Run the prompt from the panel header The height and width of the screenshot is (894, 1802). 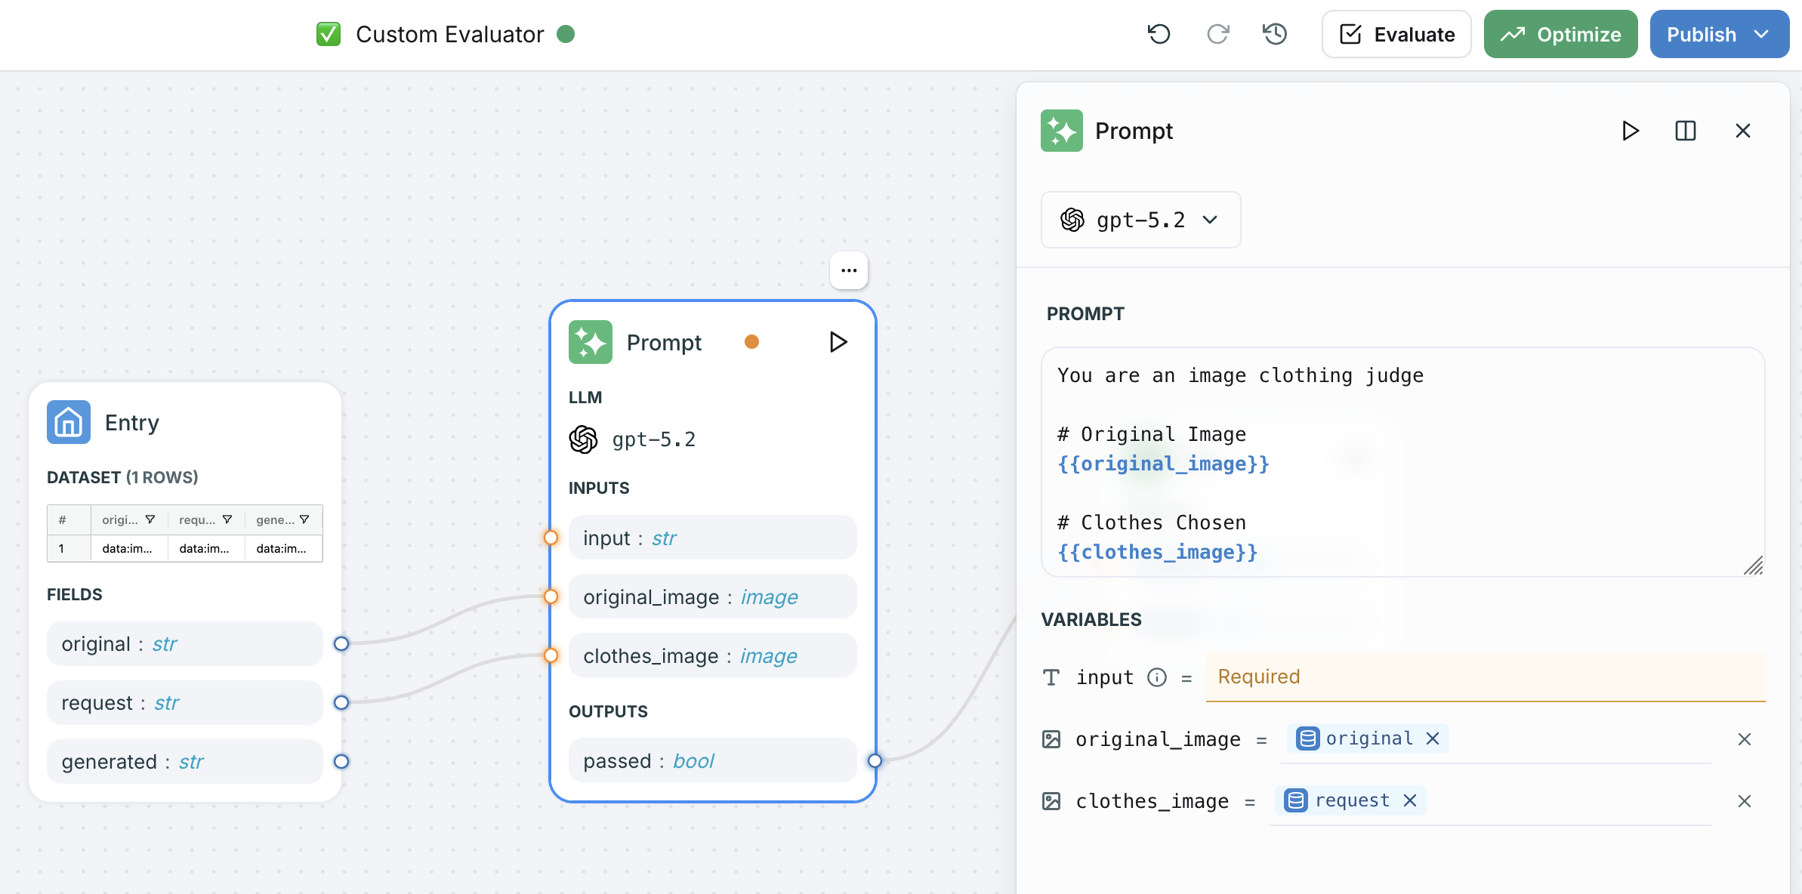point(1630,131)
